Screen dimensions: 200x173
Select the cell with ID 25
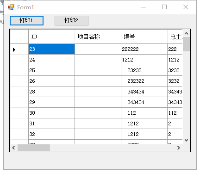coord(51,70)
